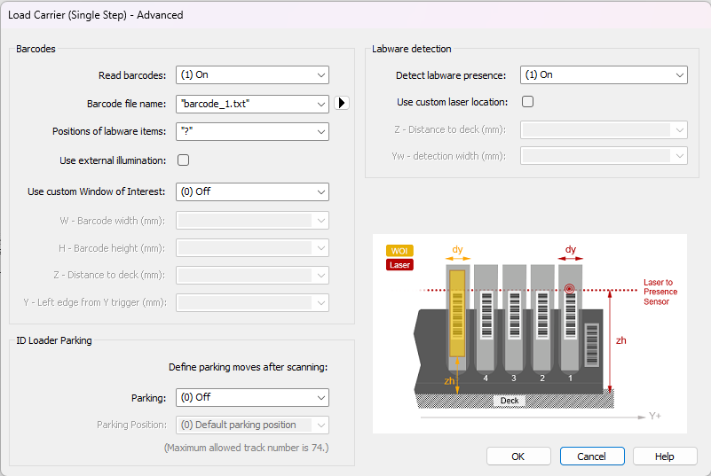Open Use custom Window of Interest dropdown
Screen dimensions: 711x476
320,191
